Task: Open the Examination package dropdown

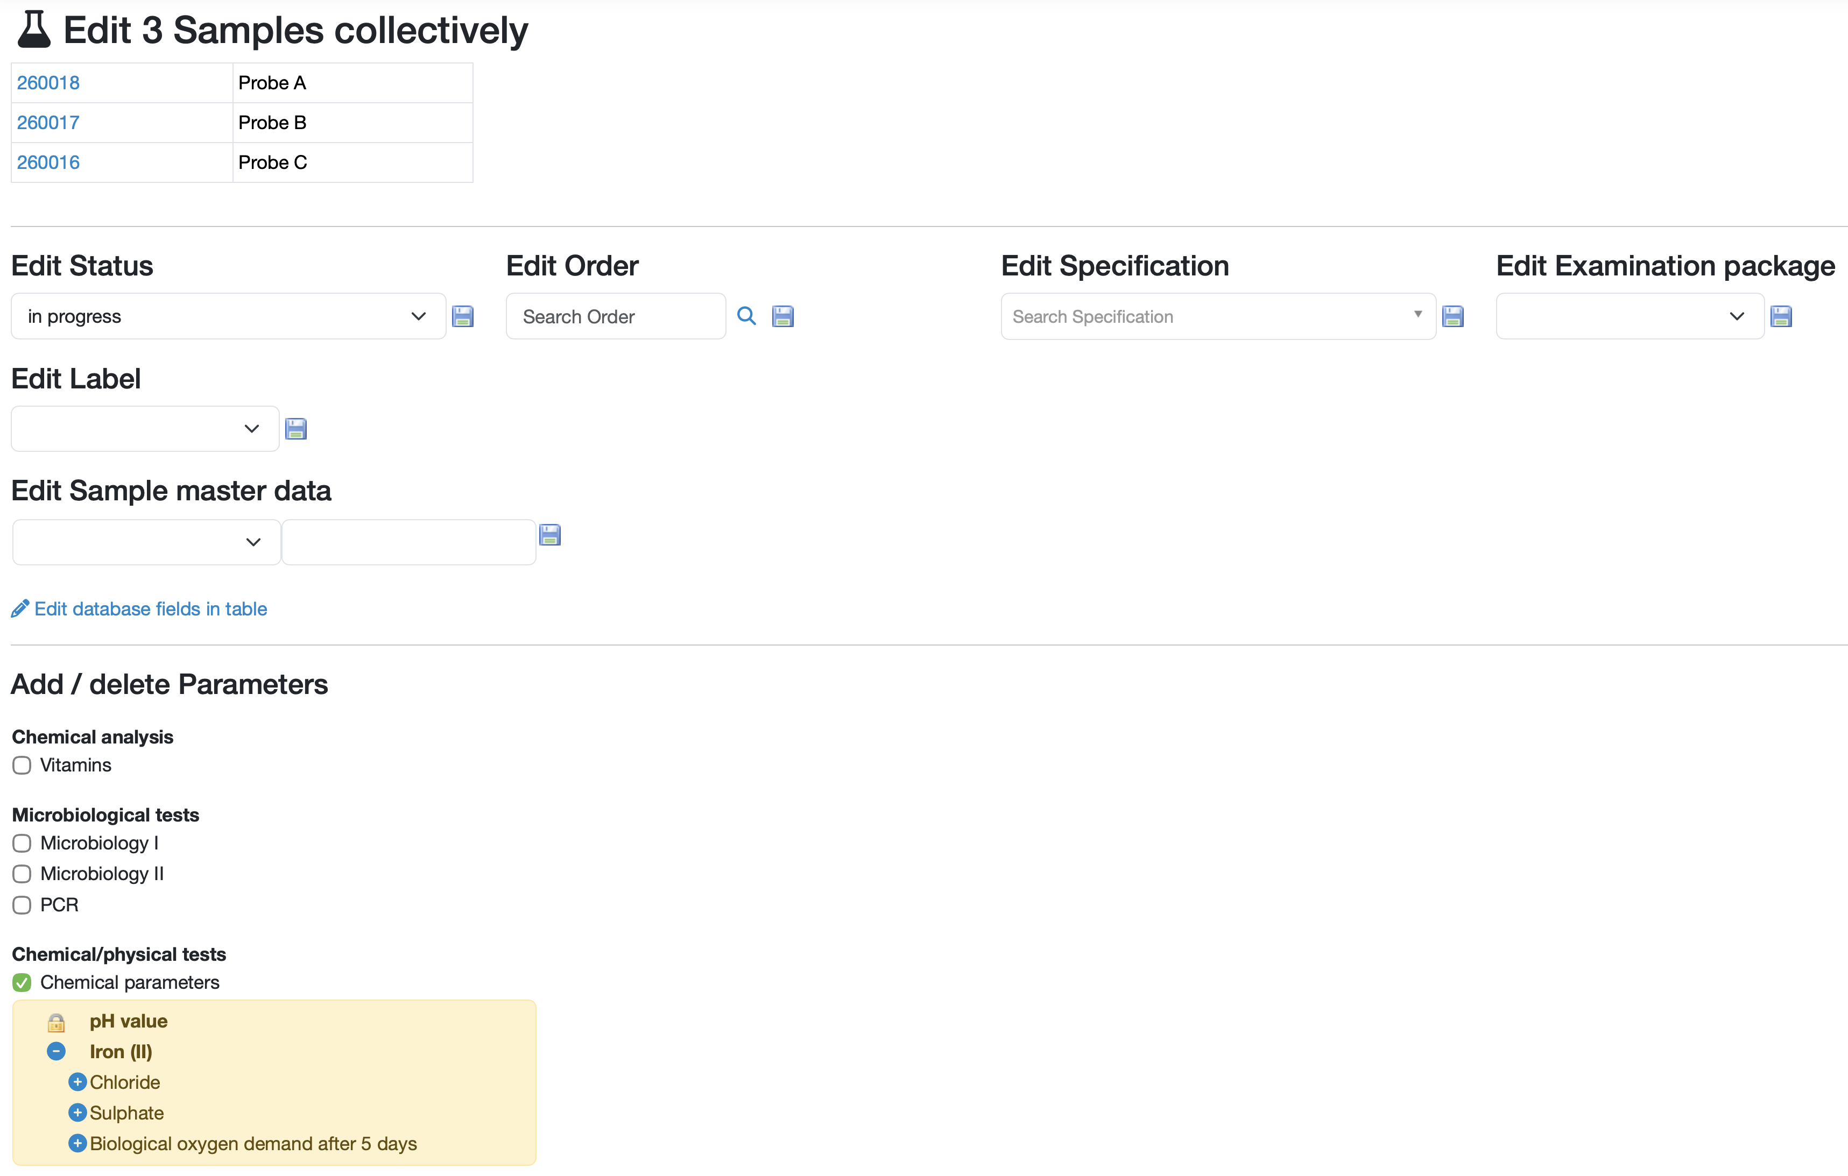Action: tap(1630, 316)
